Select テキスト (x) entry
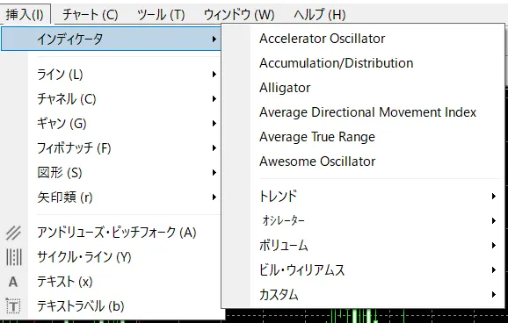The width and height of the screenshot is (508, 323). point(112,282)
